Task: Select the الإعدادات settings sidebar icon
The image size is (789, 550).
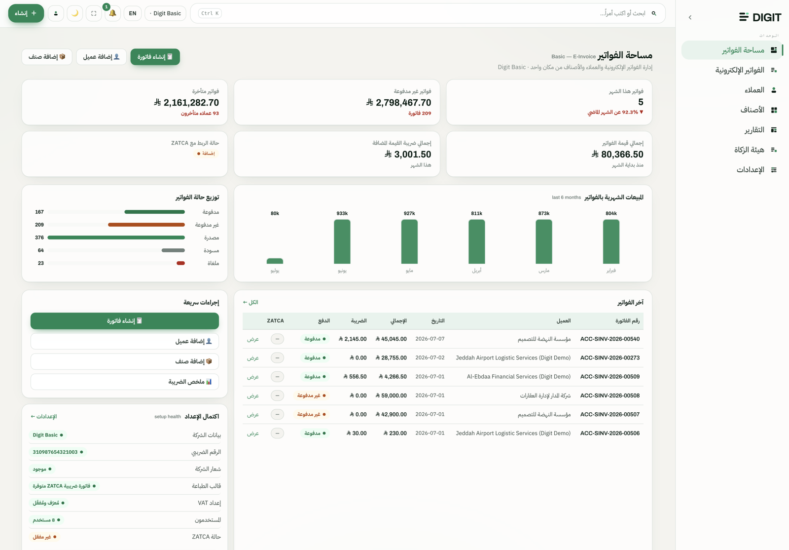Action: click(774, 170)
